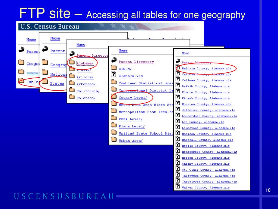Click the folder icon next to Arkansas/

coord(72,83)
